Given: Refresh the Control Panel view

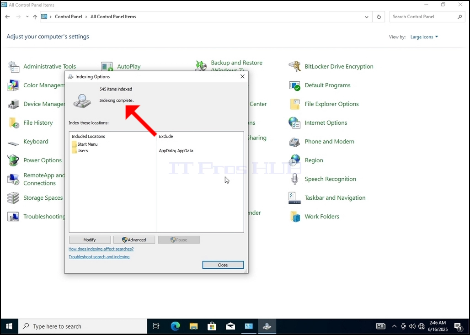Looking at the screenshot, I should 379,17.
